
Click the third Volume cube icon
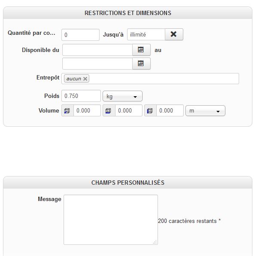tap(150, 111)
